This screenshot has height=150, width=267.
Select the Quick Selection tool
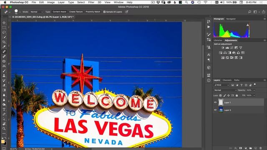point(4,37)
